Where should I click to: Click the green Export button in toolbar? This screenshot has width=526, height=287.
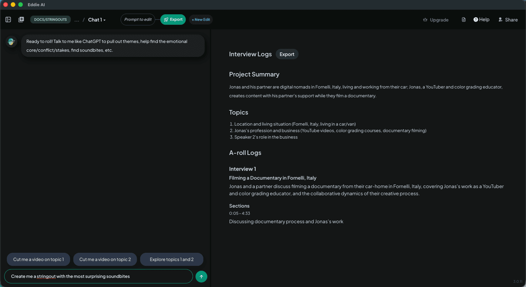tap(173, 20)
